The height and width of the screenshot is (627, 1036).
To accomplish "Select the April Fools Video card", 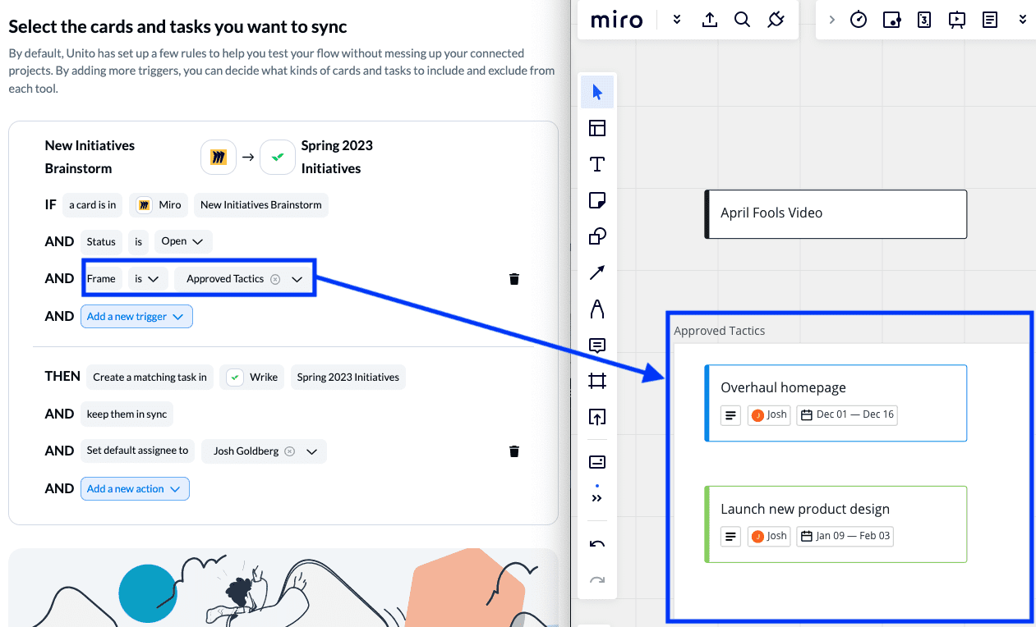I will click(836, 214).
